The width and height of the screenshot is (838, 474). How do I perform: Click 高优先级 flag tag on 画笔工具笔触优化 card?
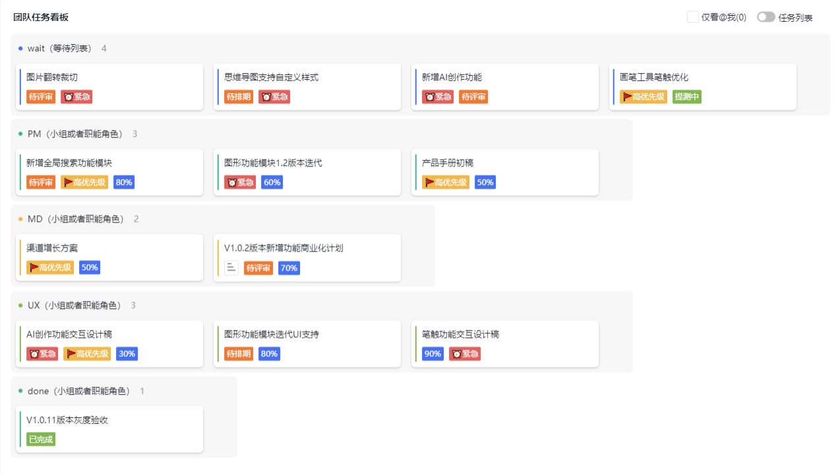tap(643, 97)
